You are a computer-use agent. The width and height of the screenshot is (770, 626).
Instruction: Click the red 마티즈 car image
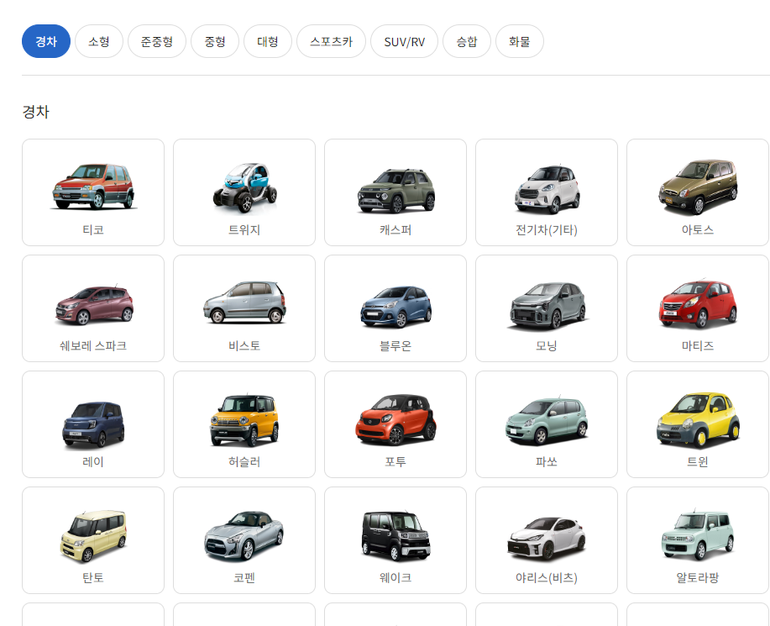point(698,302)
